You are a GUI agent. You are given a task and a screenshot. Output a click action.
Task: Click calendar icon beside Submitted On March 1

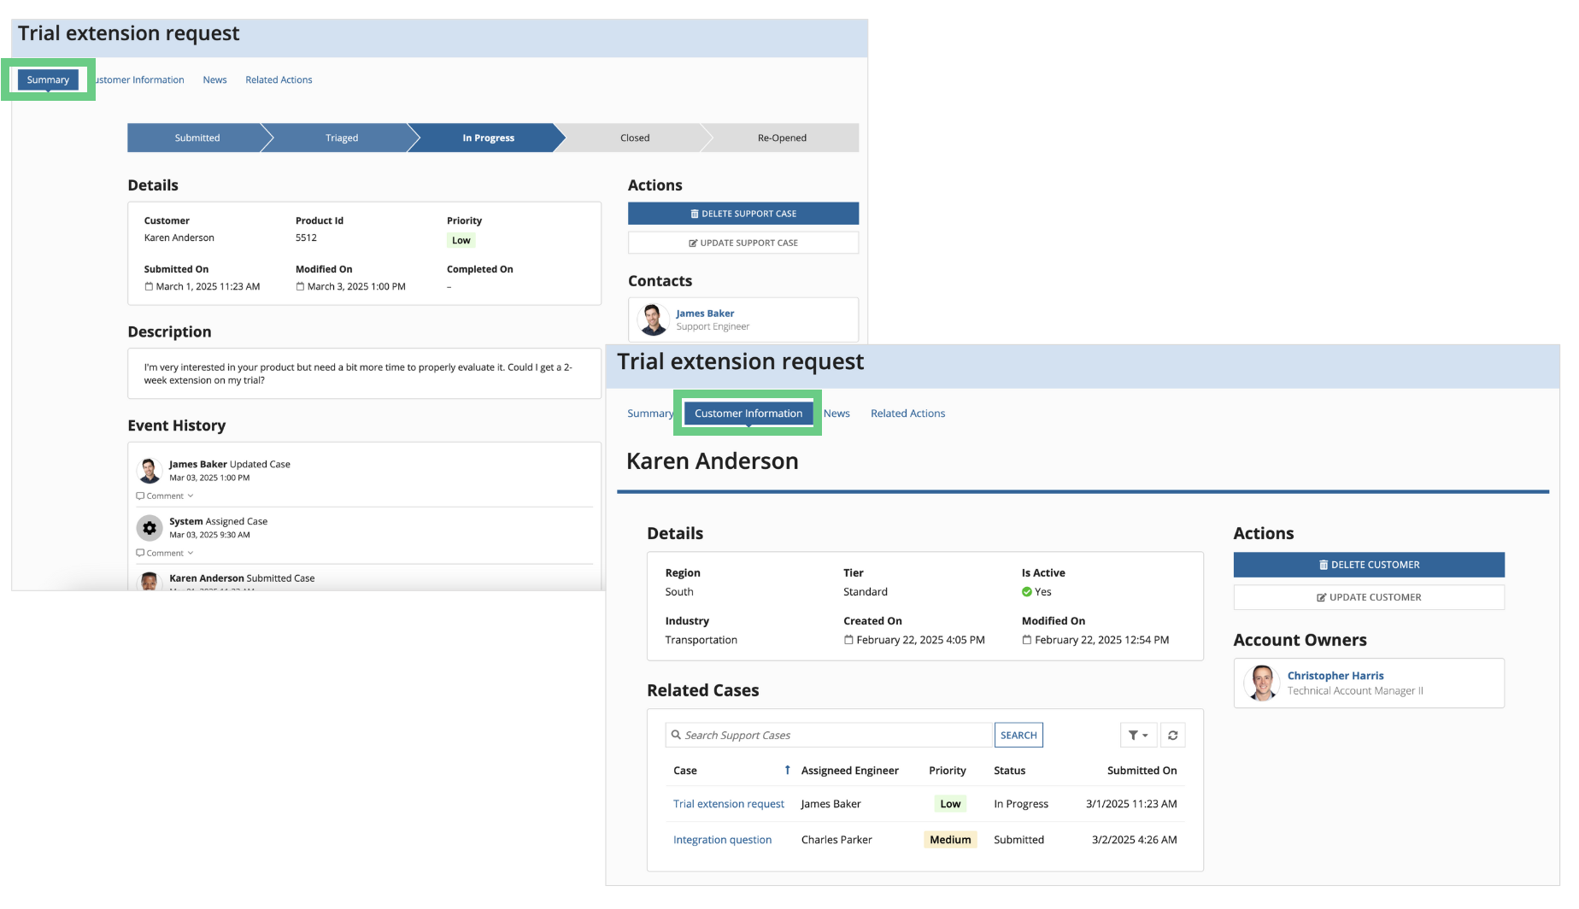[149, 287]
